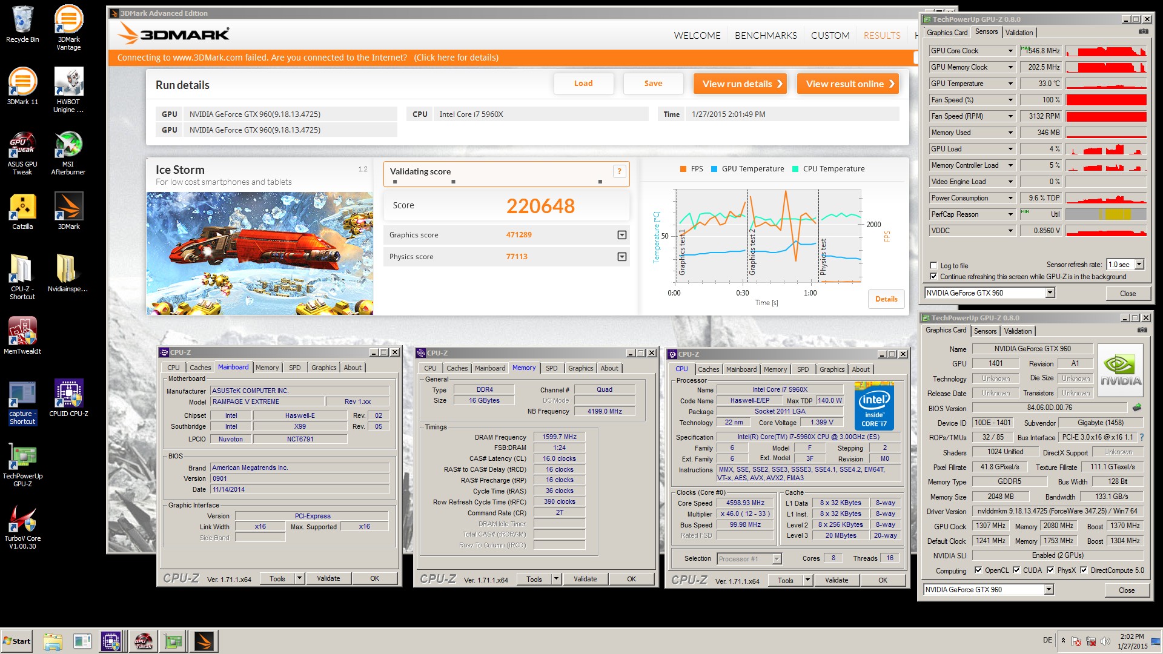Viewport: 1163px width, 654px height.
Task: Click GPU-Z screenshot camera icon in Sensors window
Action: click(1143, 31)
